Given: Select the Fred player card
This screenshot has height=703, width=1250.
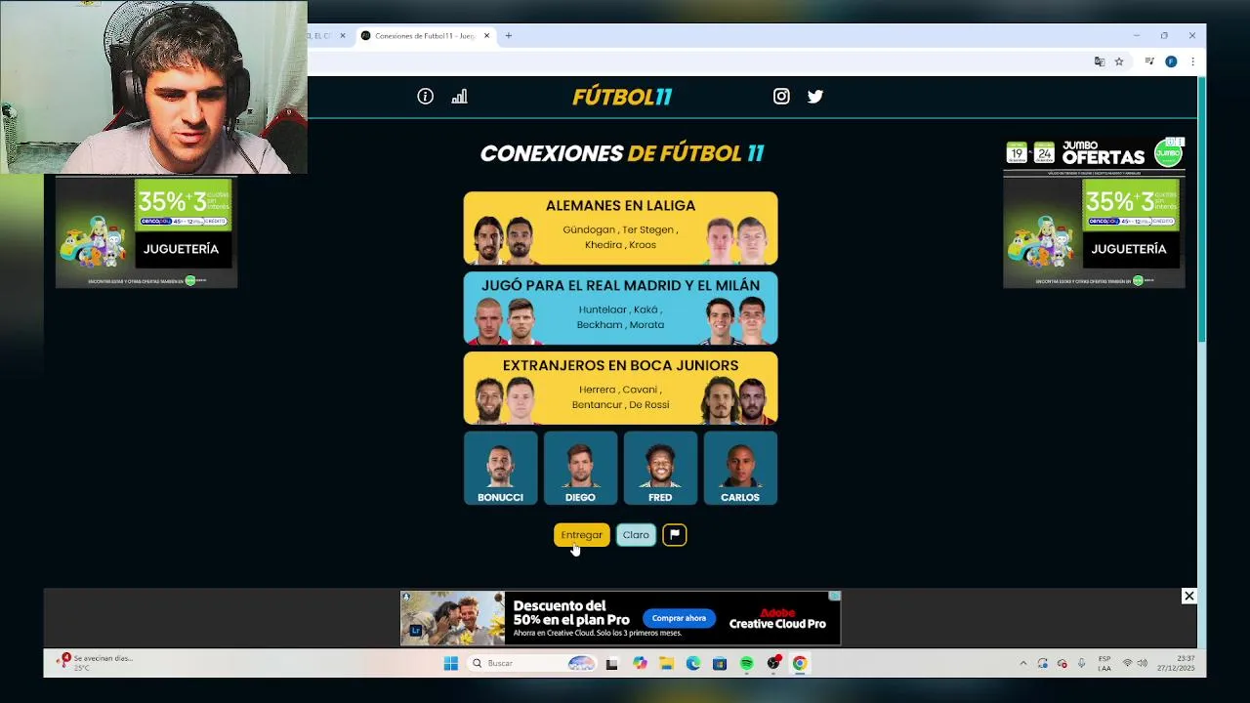Looking at the screenshot, I should point(660,469).
